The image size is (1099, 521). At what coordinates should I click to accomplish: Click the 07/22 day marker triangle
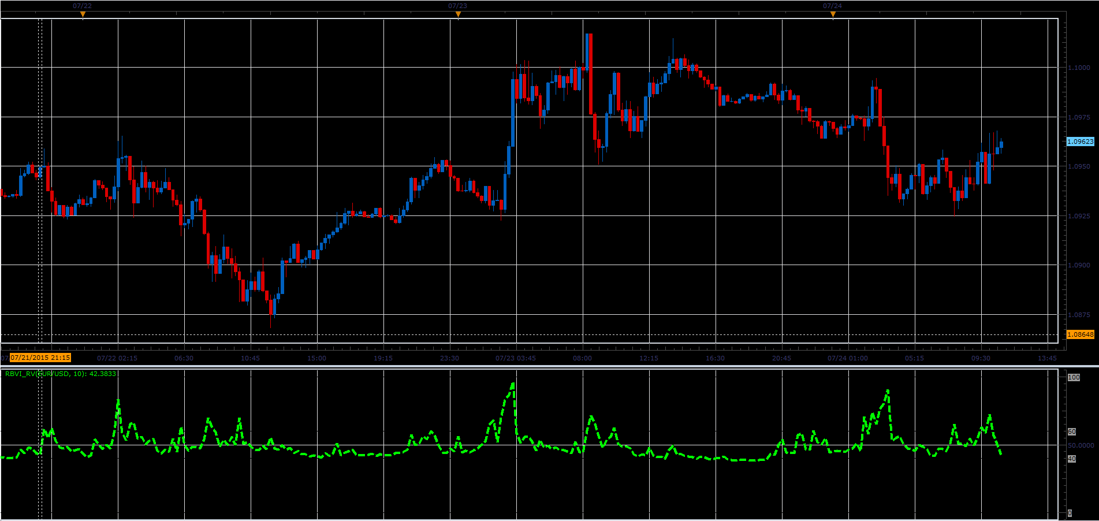(x=83, y=14)
